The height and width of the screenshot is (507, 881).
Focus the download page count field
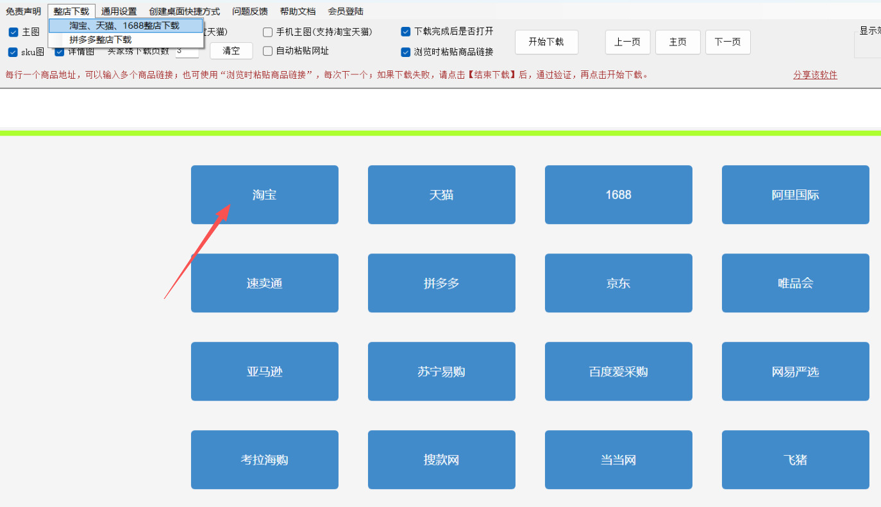pos(187,51)
